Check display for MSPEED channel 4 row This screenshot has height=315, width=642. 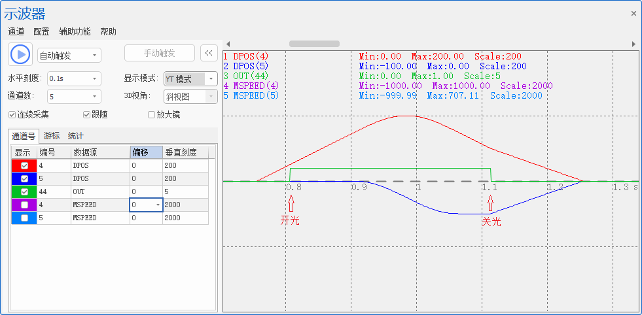point(25,205)
